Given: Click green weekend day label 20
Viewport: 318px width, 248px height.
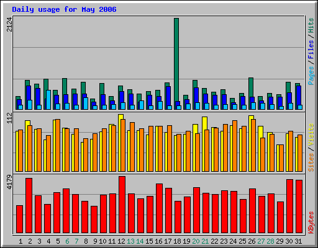Looking at the screenshot, I should pyautogui.click(x=196, y=241).
